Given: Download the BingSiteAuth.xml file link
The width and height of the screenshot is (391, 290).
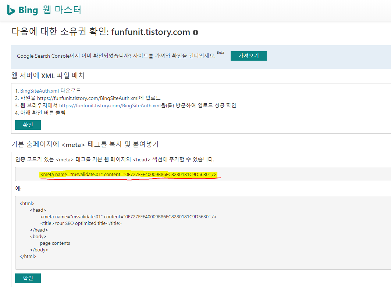Looking at the screenshot, I should pyautogui.click(x=39, y=91).
